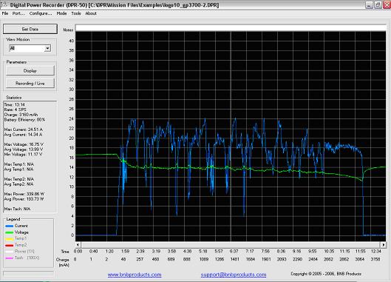Click the red Temp2 legend swatch

pyautogui.click(x=9, y=246)
